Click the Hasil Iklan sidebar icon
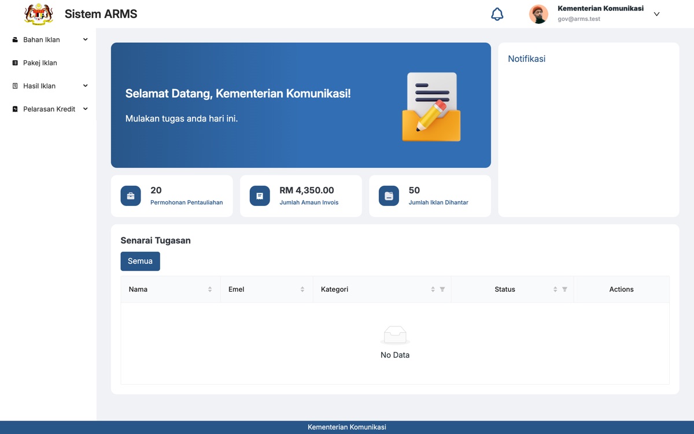Viewport: 694px width, 434px height. (15, 86)
